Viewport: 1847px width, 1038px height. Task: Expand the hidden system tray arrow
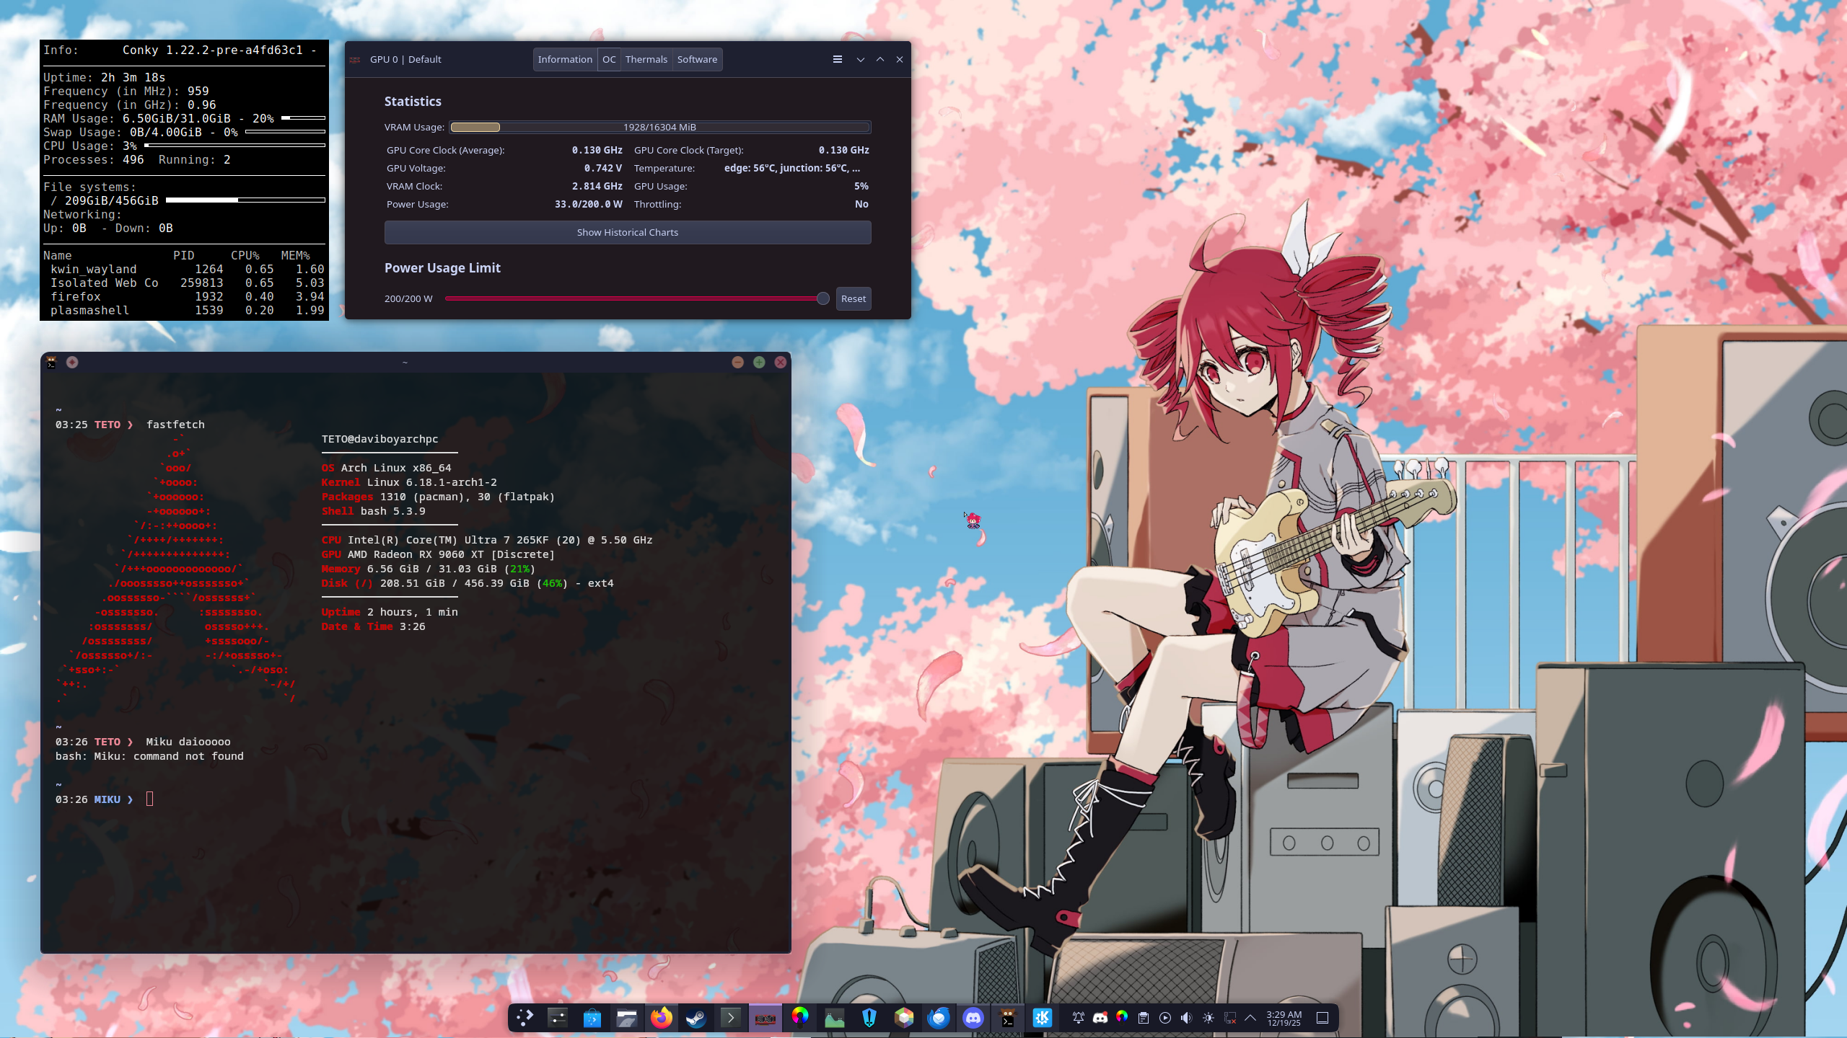tap(1250, 1017)
